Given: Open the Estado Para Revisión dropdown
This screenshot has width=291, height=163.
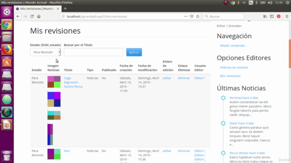Looking at the screenshot, I should coord(45,52).
